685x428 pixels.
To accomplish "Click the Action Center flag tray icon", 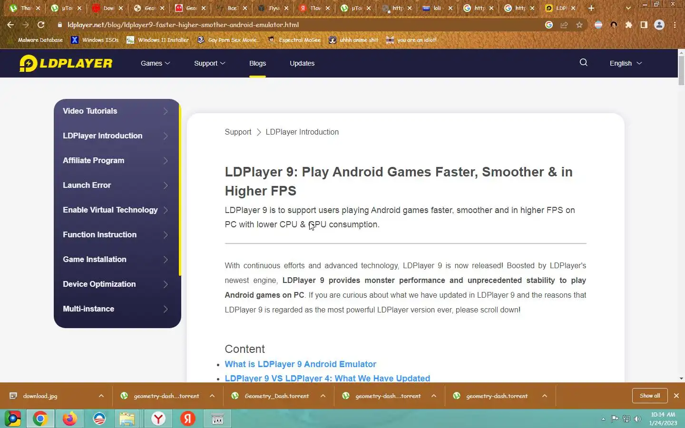I will [x=615, y=419].
